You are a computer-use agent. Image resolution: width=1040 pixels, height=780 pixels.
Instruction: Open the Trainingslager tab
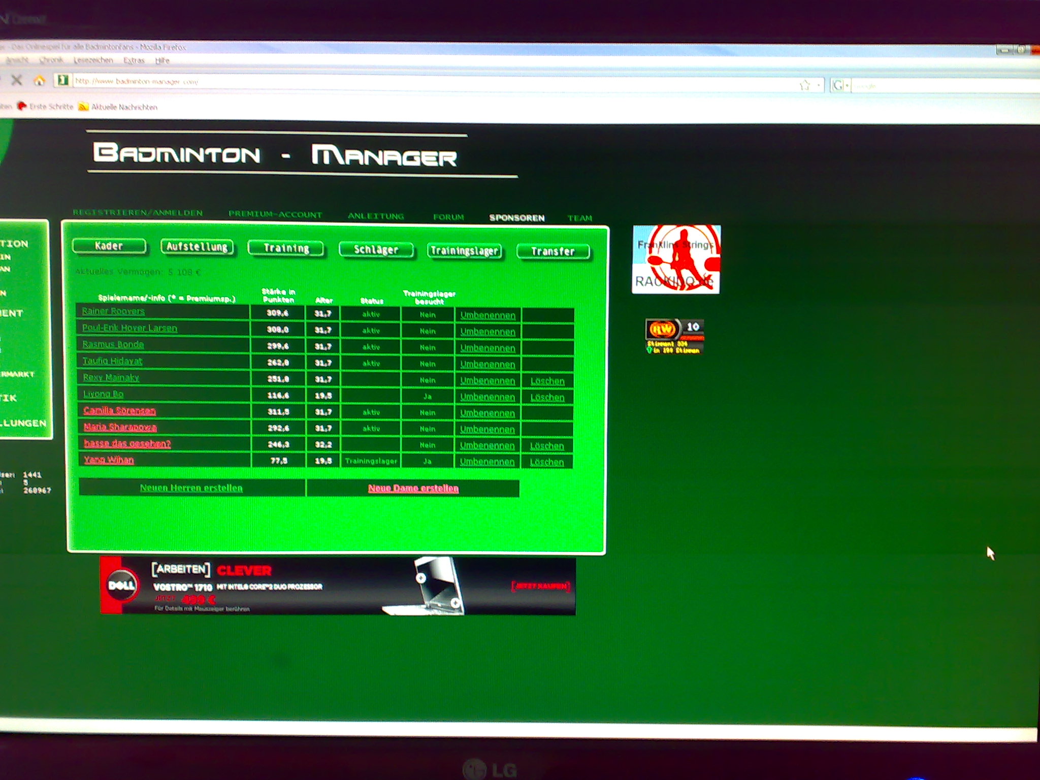(464, 251)
